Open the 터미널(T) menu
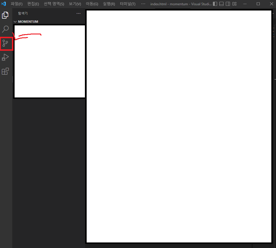Viewport: 276px width, 248px height. click(127, 4)
